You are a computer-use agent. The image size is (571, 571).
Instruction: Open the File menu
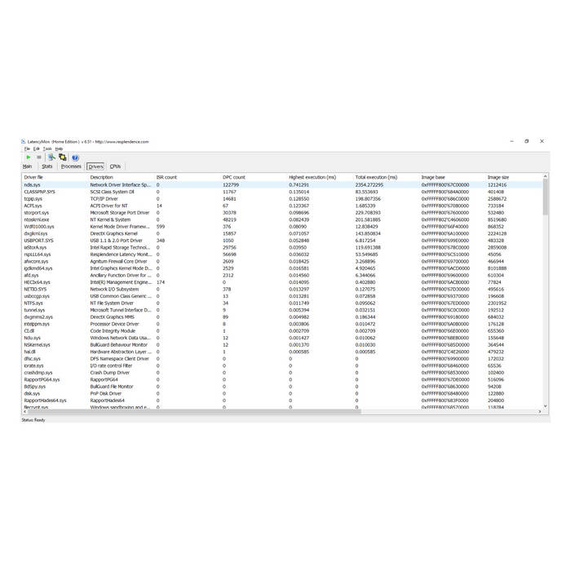coord(27,148)
